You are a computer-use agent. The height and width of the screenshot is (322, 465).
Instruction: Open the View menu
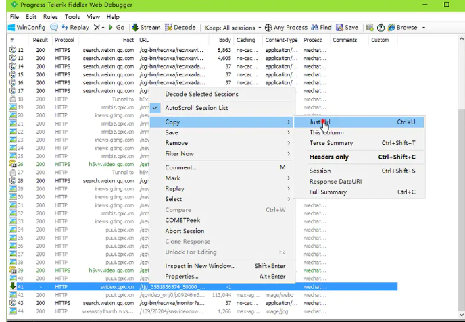93,17
